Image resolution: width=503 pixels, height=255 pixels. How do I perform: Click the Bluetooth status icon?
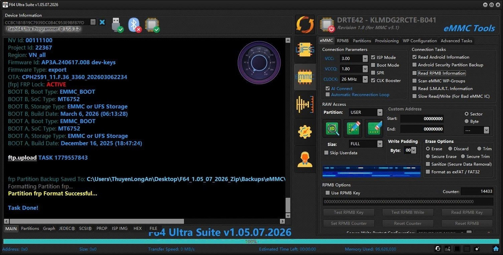click(x=135, y=25)
